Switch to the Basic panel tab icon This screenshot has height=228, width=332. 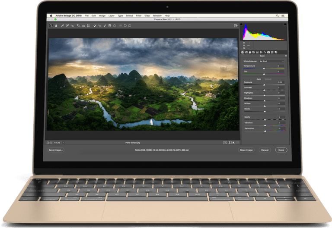(x=243, y=52)
